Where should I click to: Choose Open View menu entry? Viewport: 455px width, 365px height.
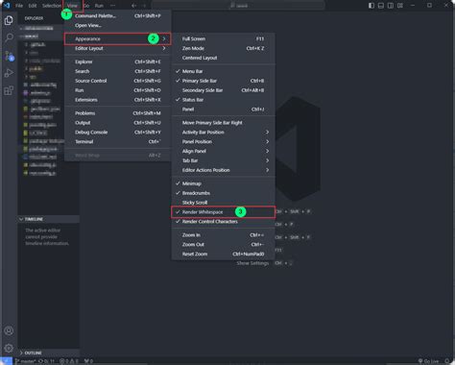(117, 25)
